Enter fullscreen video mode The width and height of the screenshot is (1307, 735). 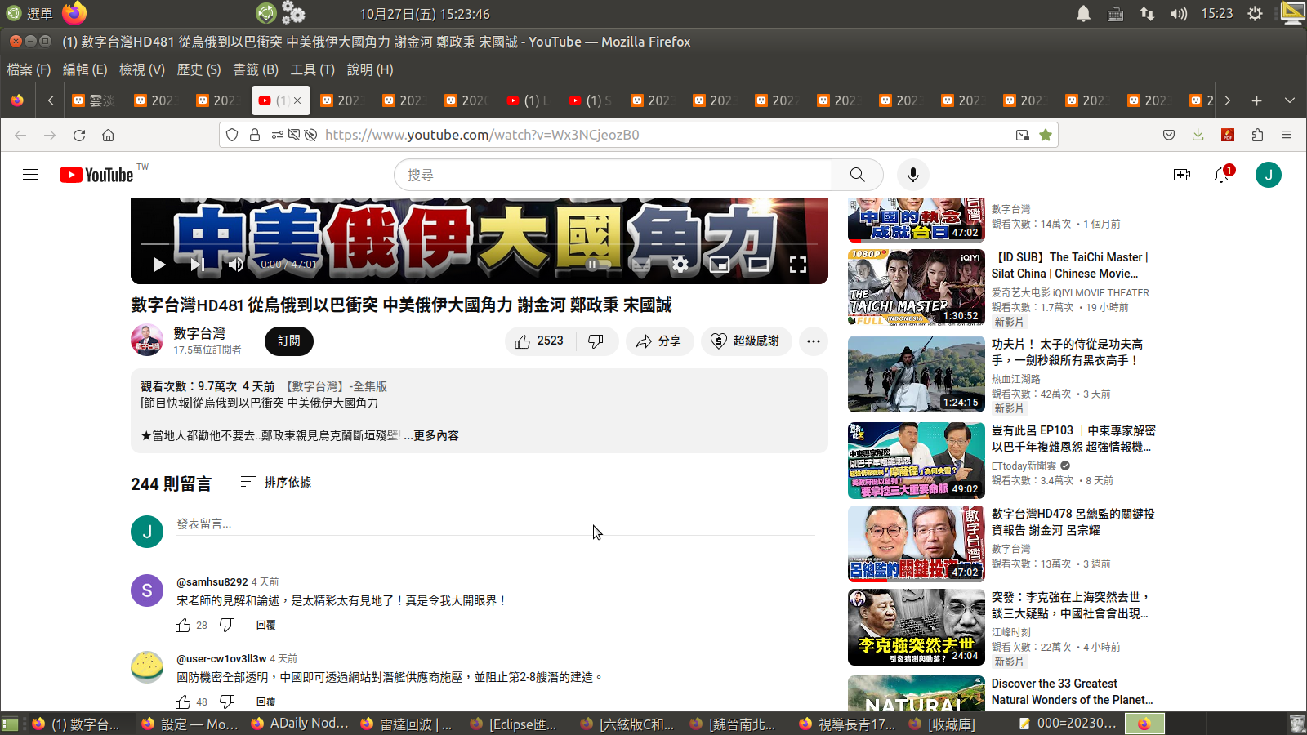[x=798, y=264]
